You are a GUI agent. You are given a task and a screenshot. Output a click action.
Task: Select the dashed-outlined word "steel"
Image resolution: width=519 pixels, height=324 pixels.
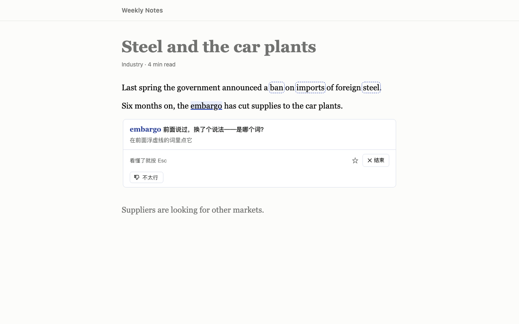[x=371, y=87]
